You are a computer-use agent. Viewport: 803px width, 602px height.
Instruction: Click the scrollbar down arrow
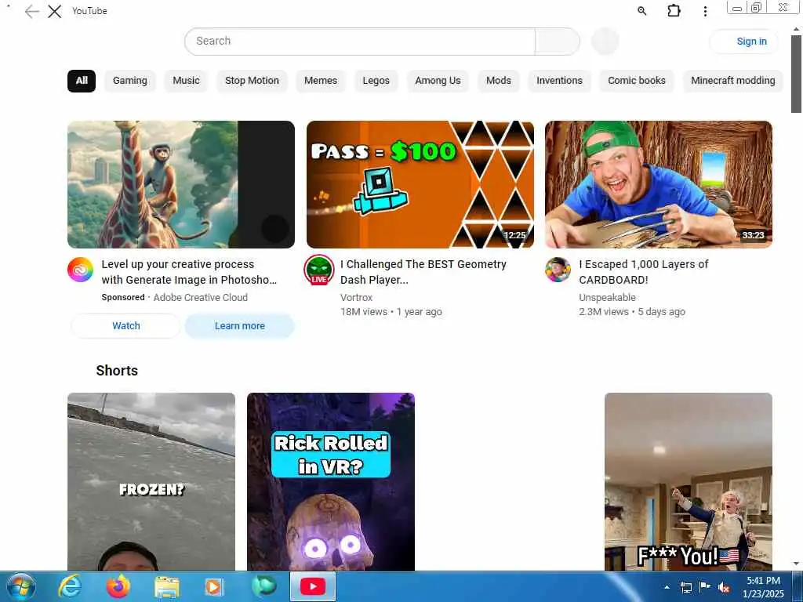[x=796, y=564]
